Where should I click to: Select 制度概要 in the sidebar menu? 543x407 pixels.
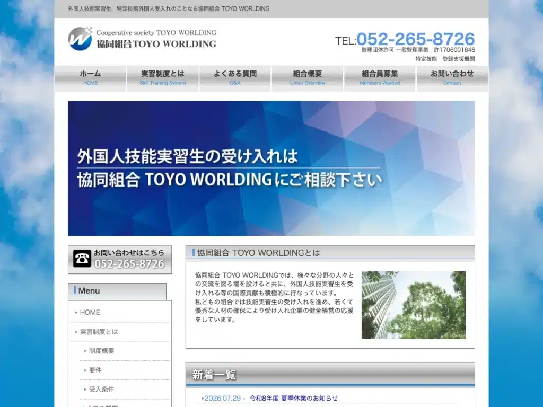101,351
